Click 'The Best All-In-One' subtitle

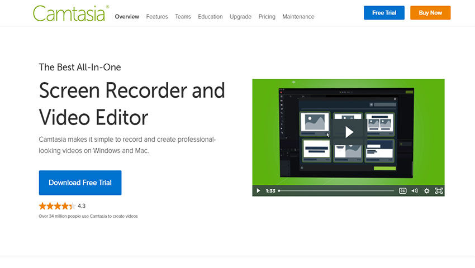[80, 67]
